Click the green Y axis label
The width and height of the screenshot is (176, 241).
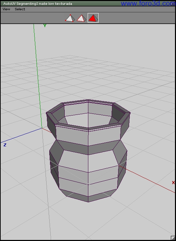point(45,25)
